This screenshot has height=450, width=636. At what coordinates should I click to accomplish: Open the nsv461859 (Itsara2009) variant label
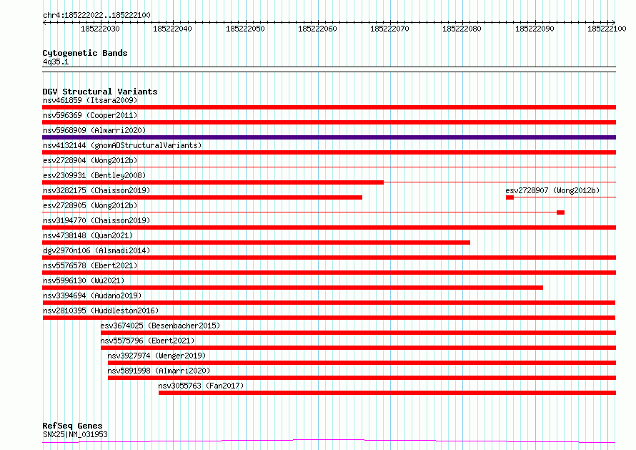pos(90,100)
